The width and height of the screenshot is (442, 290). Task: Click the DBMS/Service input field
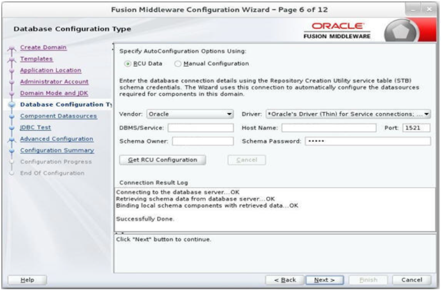tap(201, 128)
